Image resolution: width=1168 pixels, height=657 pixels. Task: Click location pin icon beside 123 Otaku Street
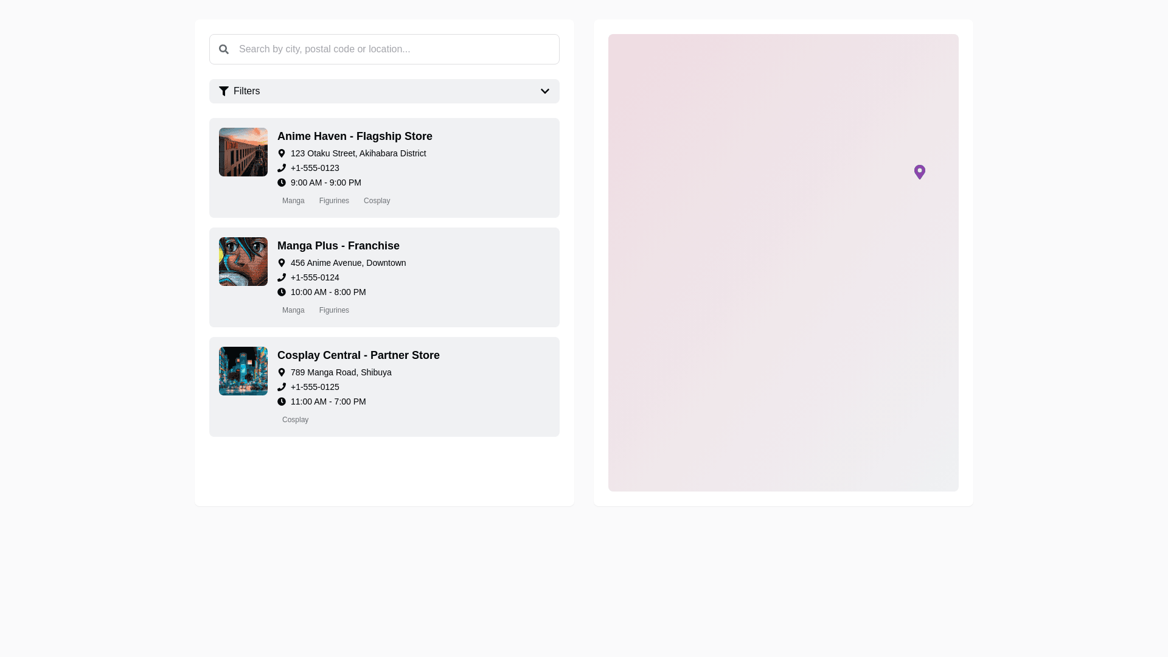[x=282, y=153]
